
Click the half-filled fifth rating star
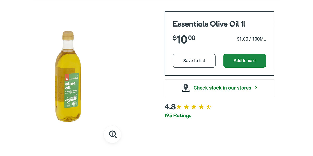209,107
